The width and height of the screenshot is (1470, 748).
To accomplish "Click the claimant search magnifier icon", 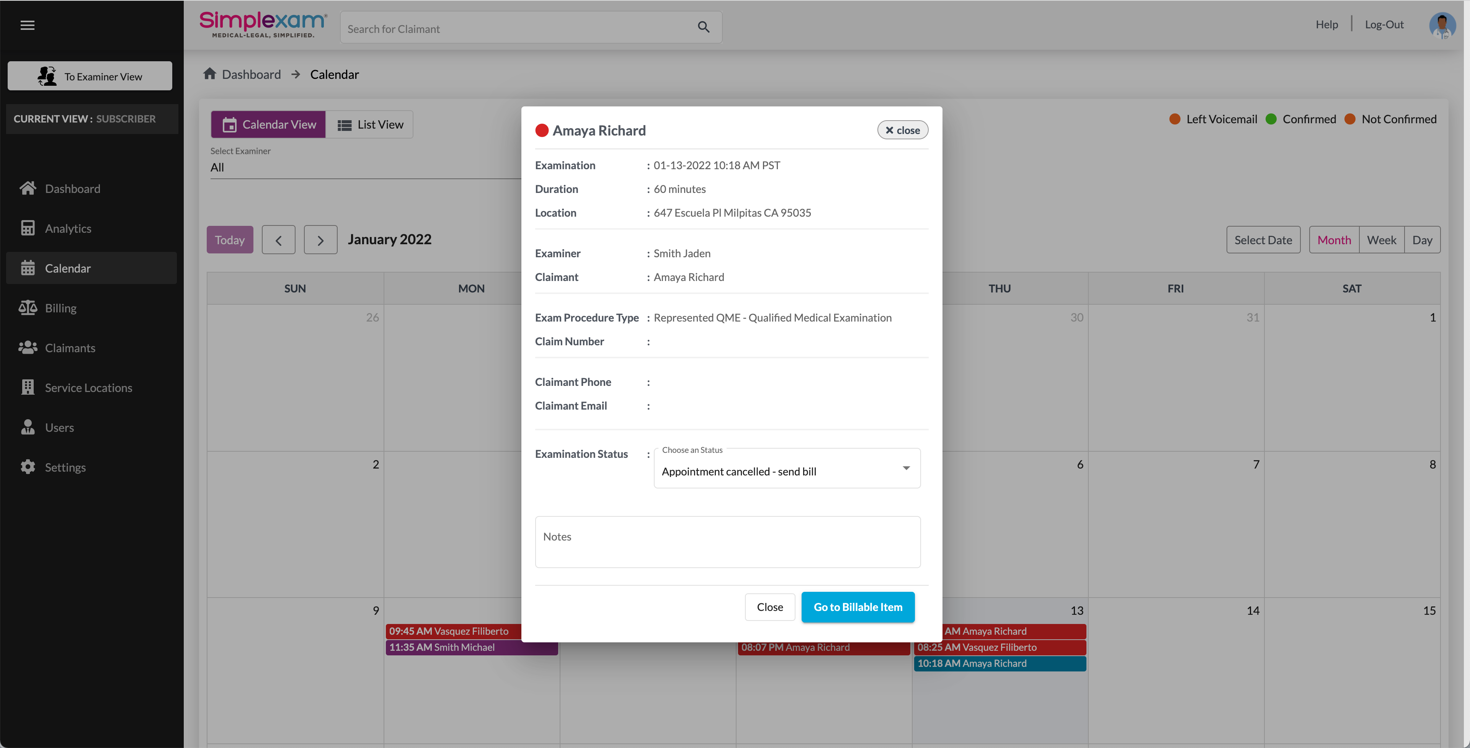I will coord(703,28).
